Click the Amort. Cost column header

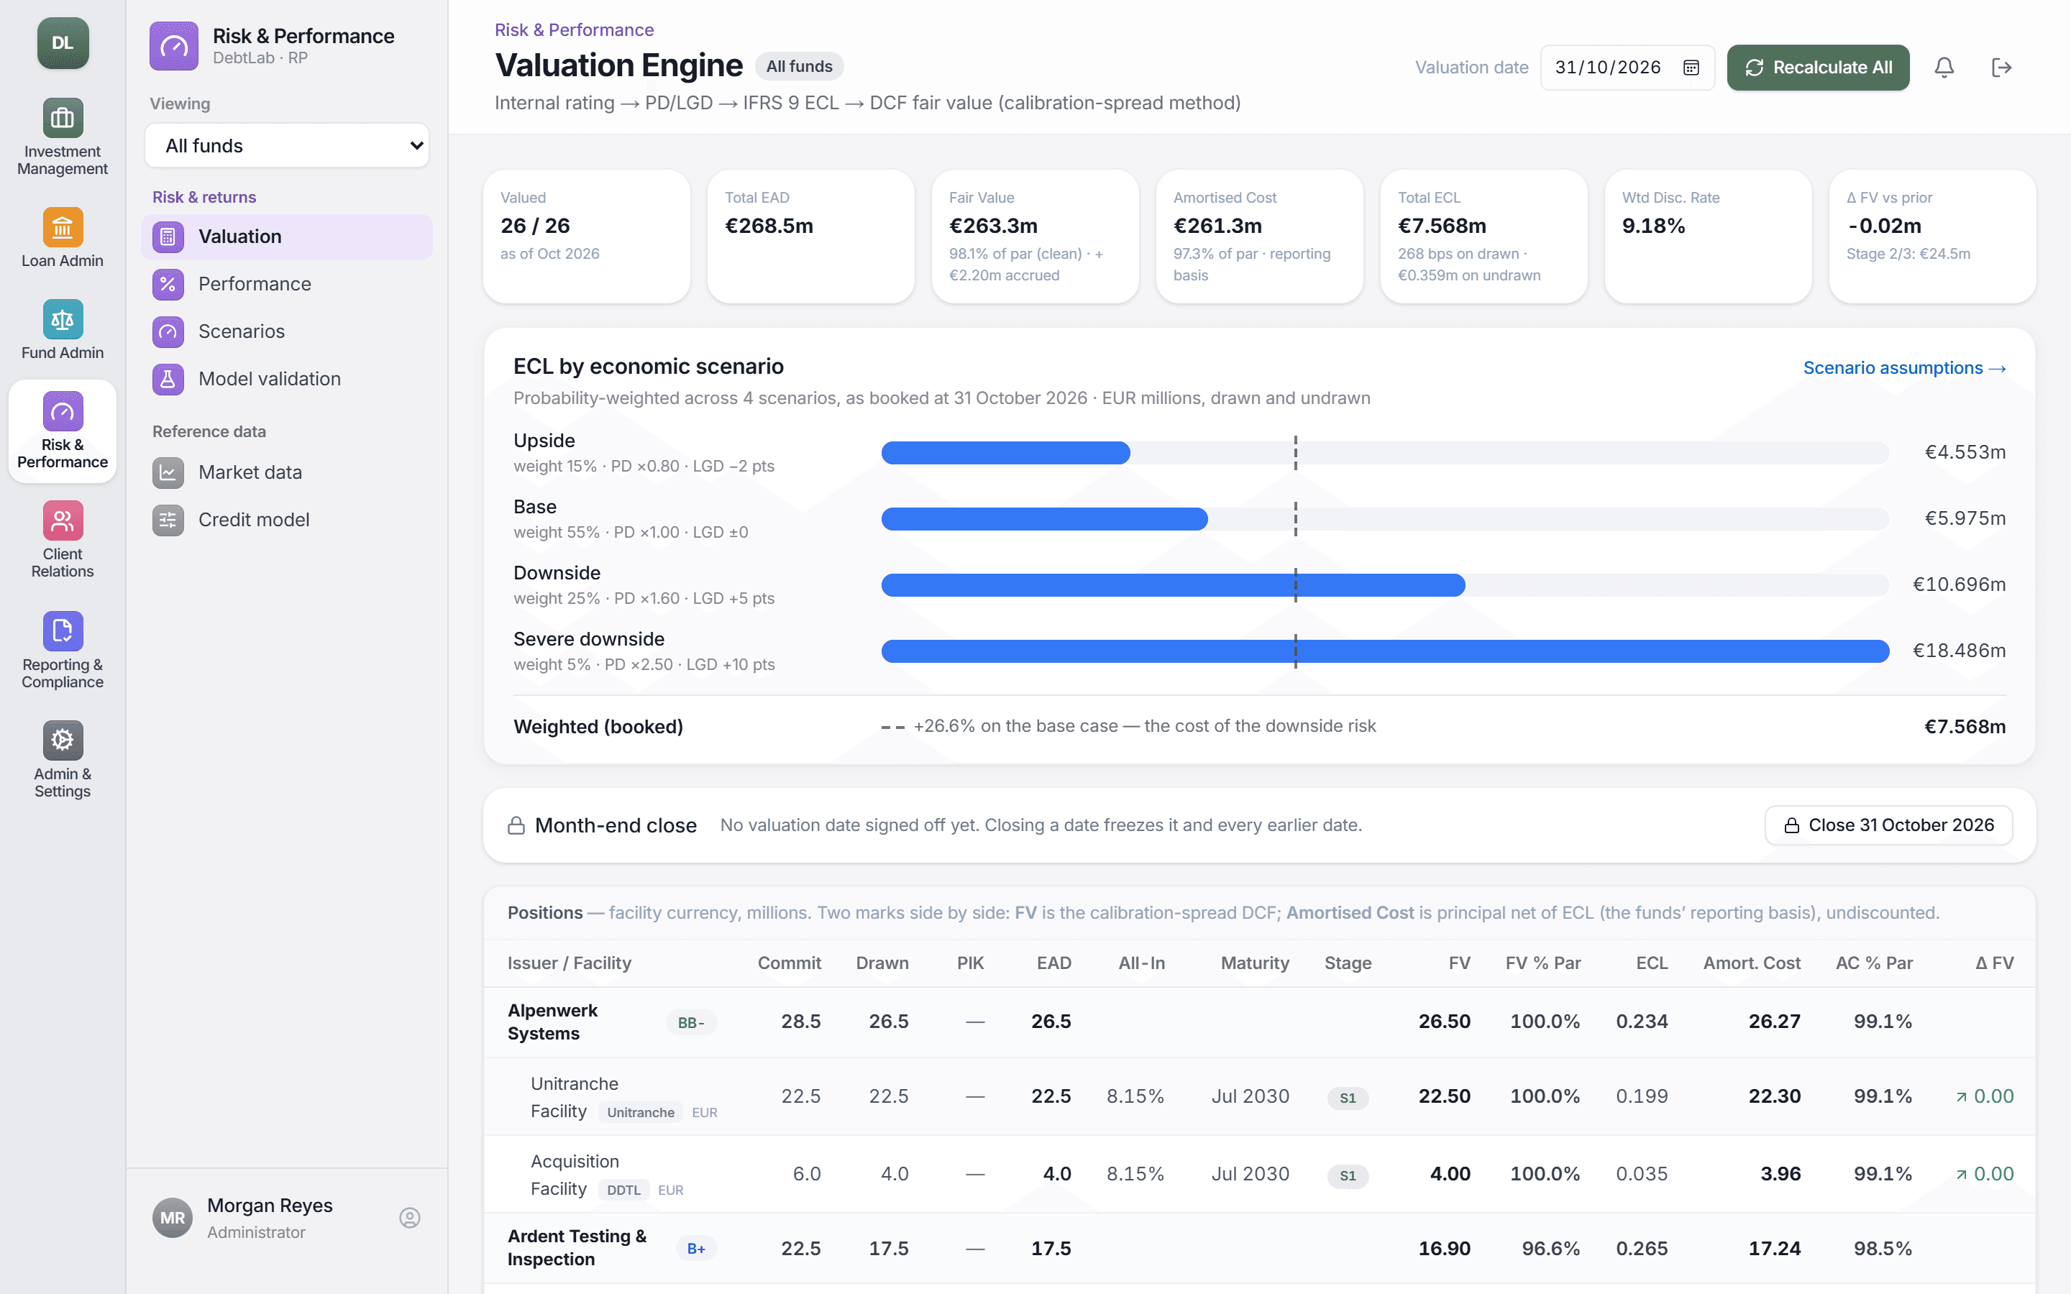(x=1751, y=963)
